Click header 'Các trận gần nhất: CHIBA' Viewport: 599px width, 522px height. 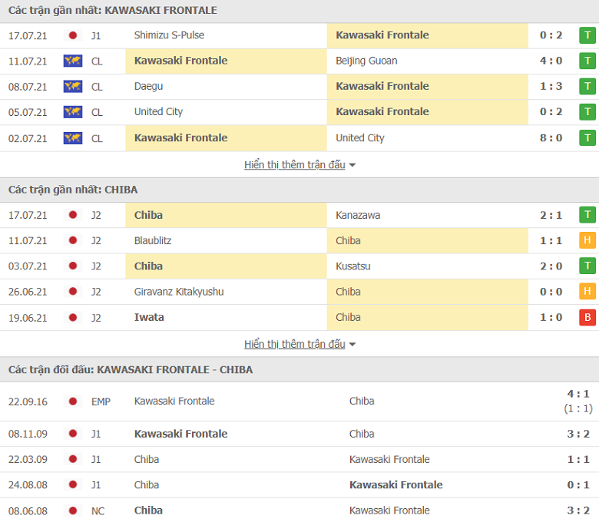pos(73,190)
